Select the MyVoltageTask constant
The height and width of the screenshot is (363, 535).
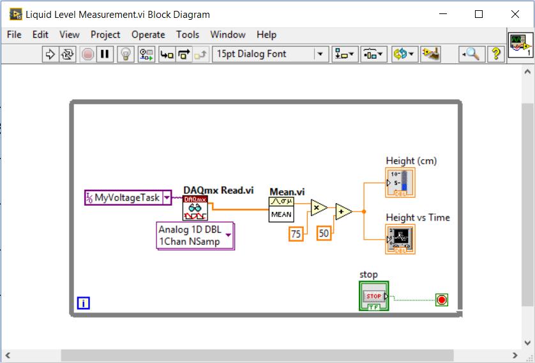128,197
